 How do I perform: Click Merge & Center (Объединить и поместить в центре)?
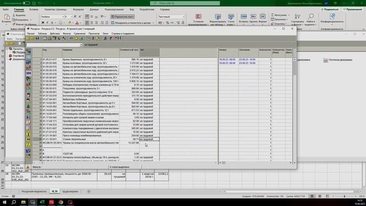click(x=131, y=23)
